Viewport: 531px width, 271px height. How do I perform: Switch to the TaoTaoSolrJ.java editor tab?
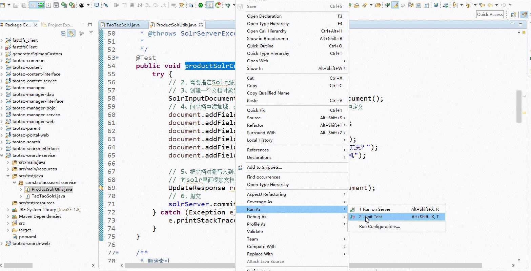click(123, 25)
